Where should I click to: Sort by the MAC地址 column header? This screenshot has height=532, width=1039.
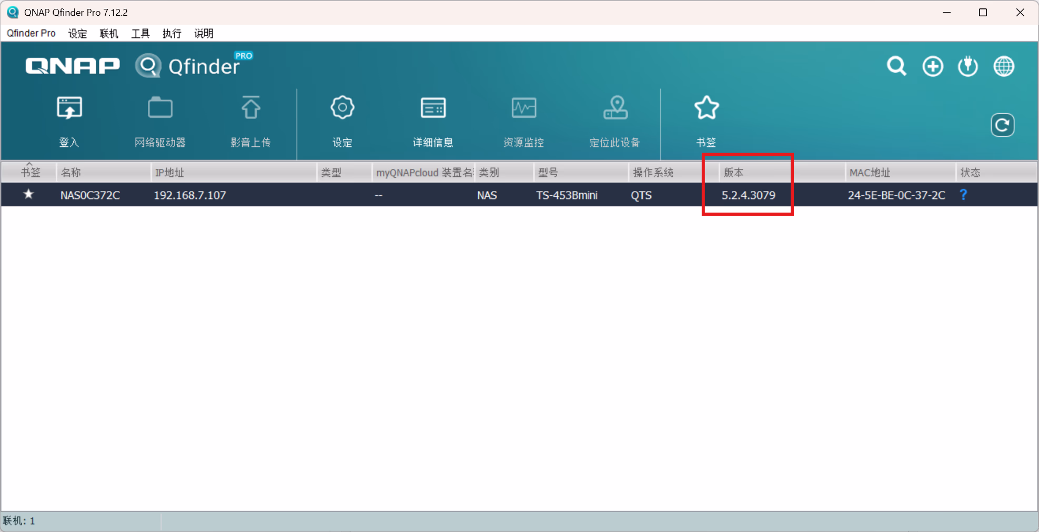pos(901,173)
